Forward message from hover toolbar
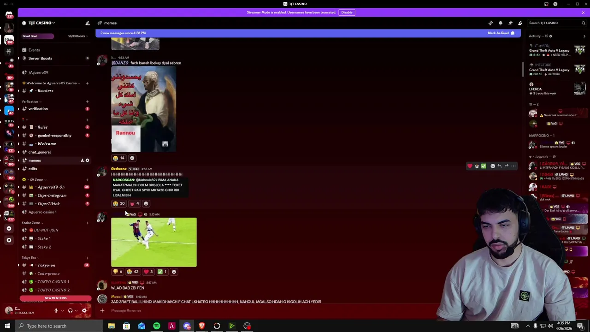The image size is (590, 332). point(506,166)
